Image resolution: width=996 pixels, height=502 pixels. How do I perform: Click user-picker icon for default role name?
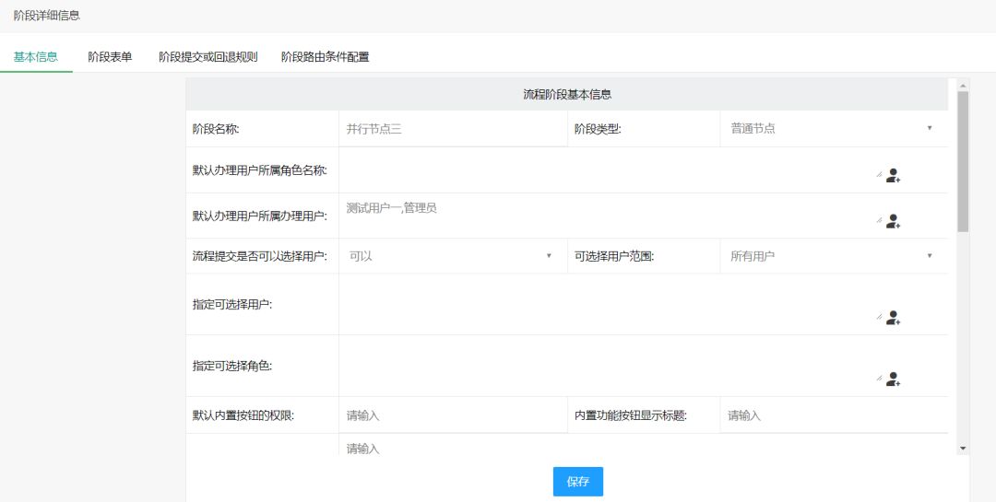892,175
